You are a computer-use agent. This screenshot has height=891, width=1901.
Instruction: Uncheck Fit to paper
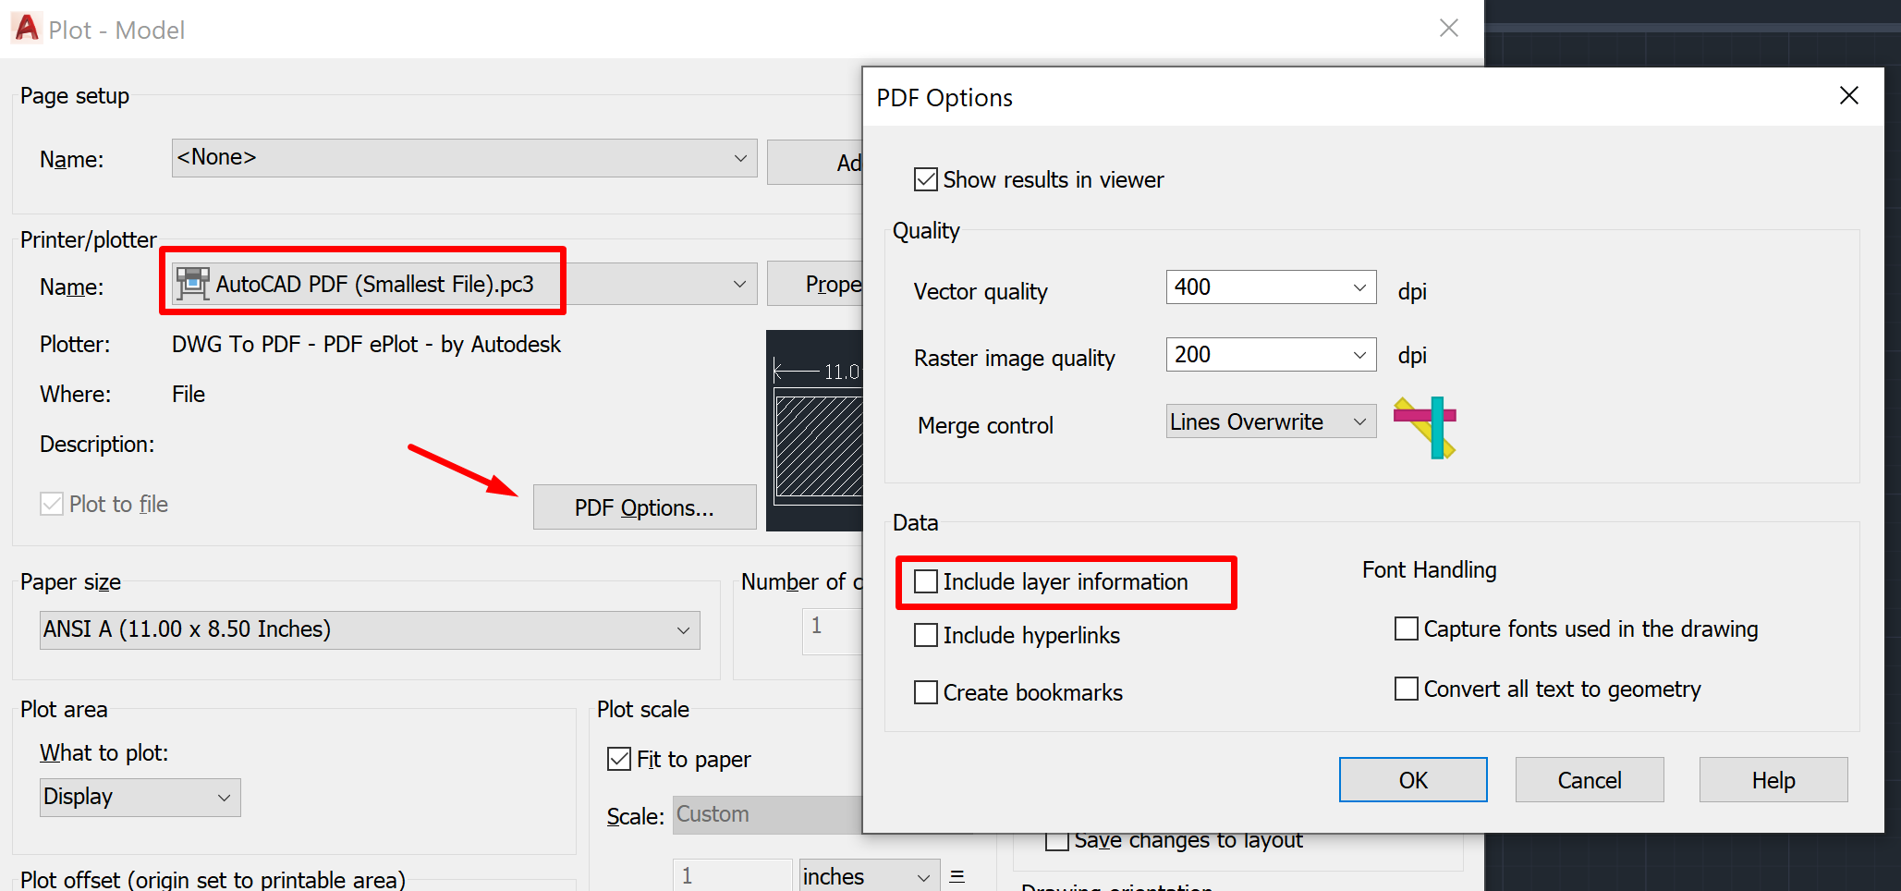(x=618, y=758)
